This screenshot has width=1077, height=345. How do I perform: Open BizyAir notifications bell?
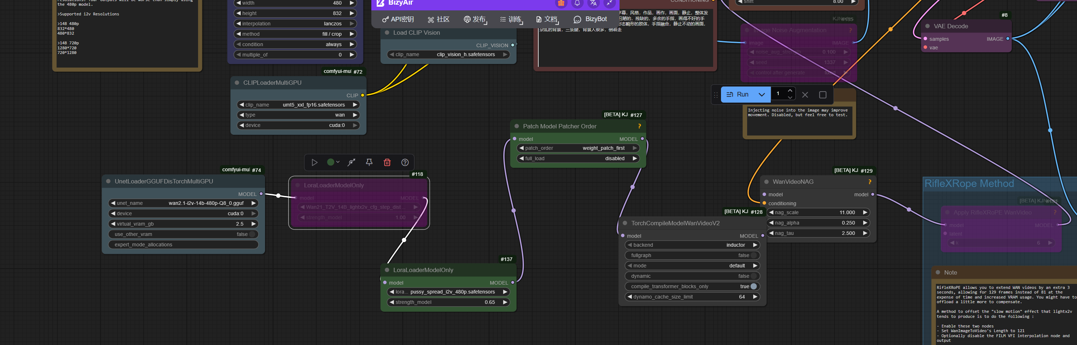(577, 3)
